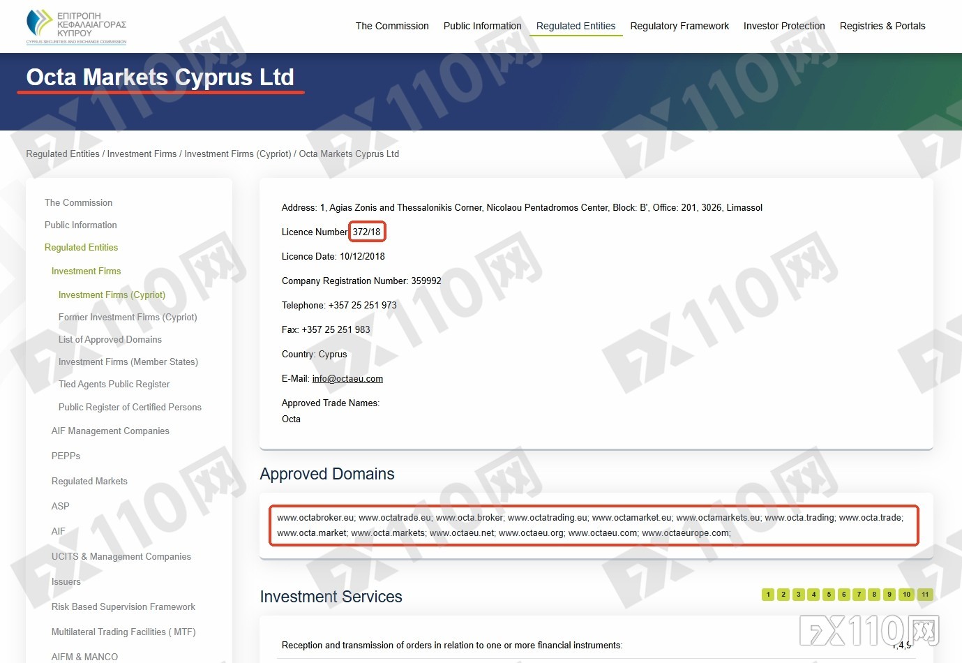The height and width of the screenshot is (663, 962).
Task: Click the info@octaeu.com email link
Action: [x=347, y=378]
